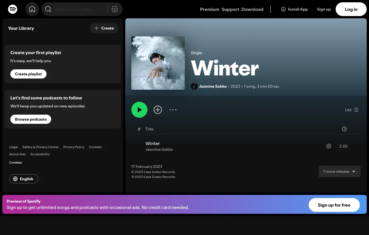
Task: Click Your Library heading
Action: (x=21, y=28)
